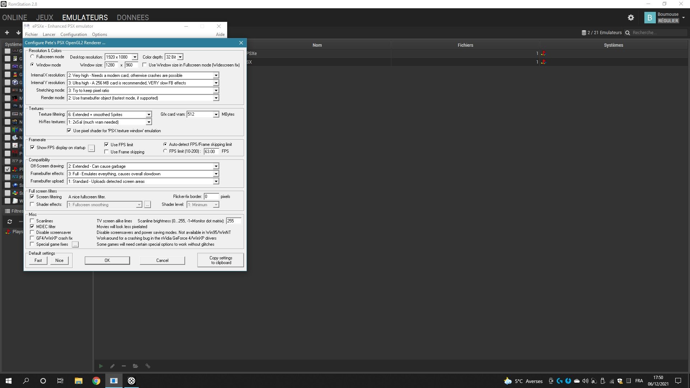This screenshot has width=690, height=388.
Task: Click Copy settings to clipboard button
Action: tap(220, 260)
